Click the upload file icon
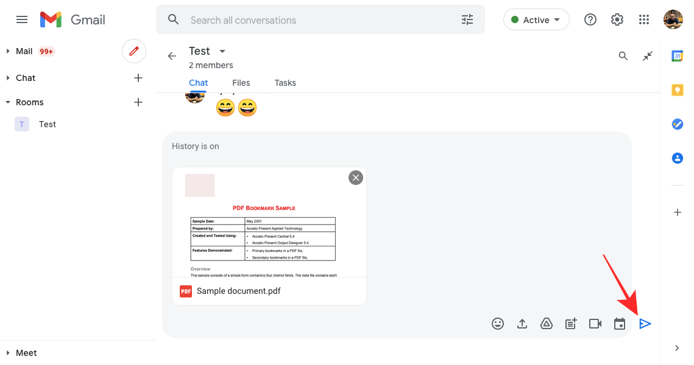 point(522,324)
